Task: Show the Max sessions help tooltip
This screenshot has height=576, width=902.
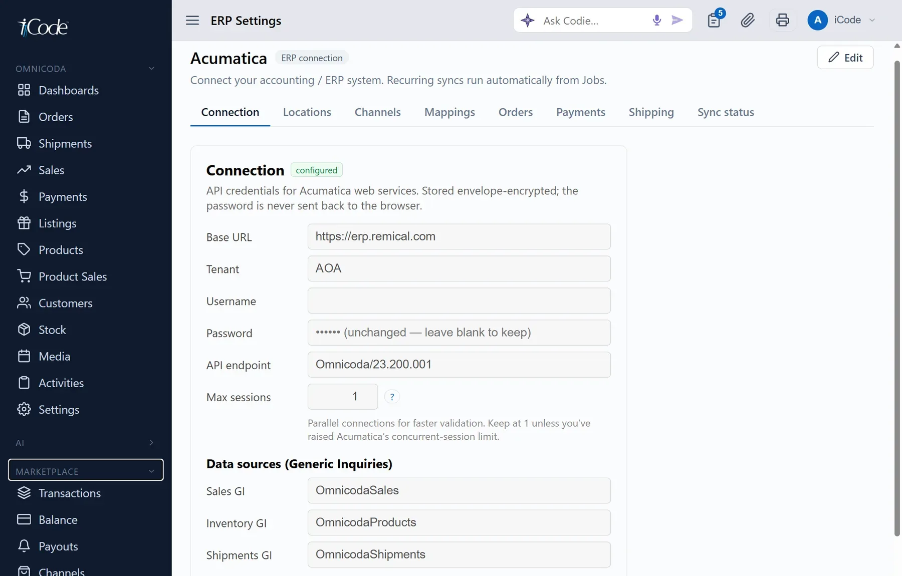Action: (392, 397)
